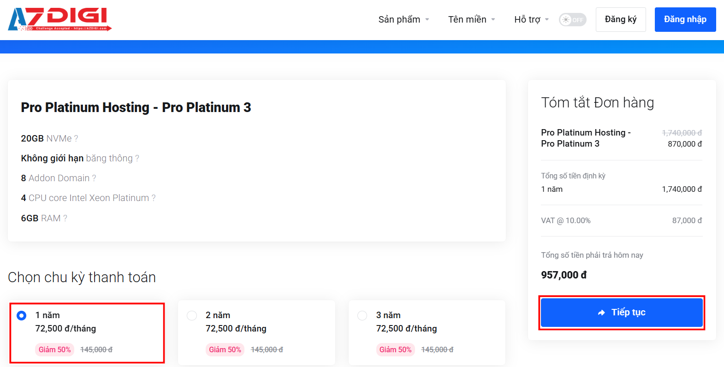Open the Sản phẩm dropdown menu
Screen dimensions: 724x367
404,19
